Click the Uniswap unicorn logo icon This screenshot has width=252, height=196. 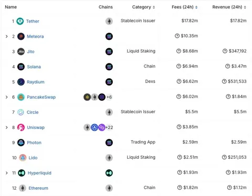coord(21,127)
